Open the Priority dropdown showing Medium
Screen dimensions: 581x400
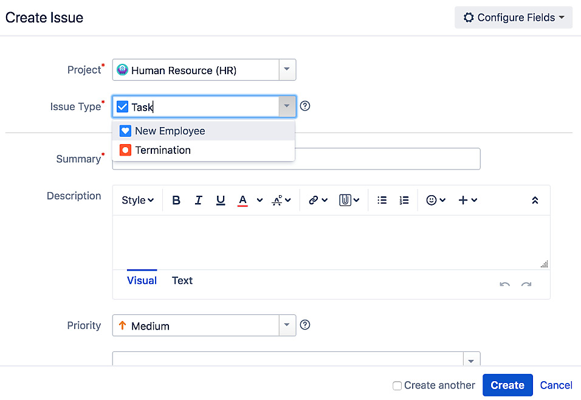(x=287, y=325)
